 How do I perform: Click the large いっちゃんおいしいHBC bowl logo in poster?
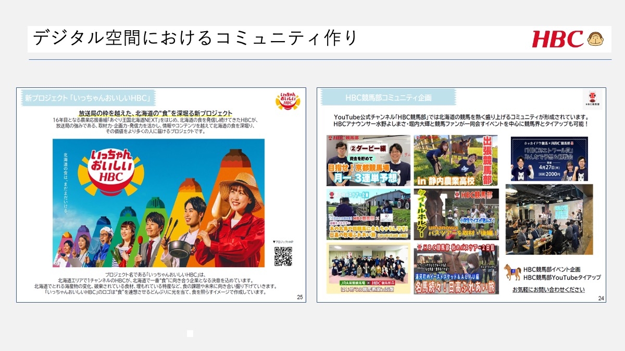(x=110, y=172)
